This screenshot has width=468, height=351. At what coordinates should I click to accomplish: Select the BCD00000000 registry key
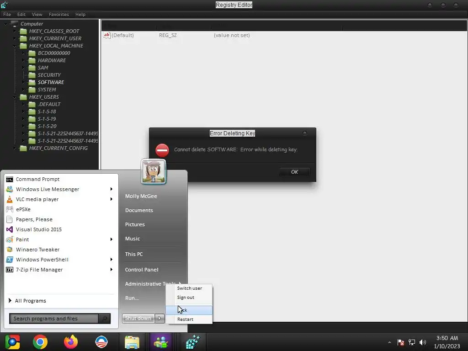[x=54, y=53]
